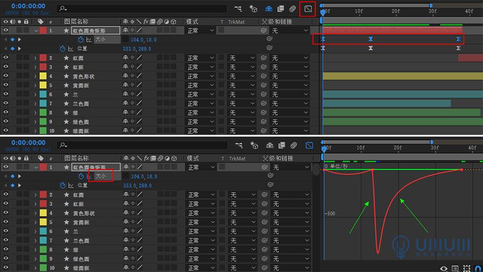Click Draft 3D icon in top panel toolbar
The height and width of the screenshot is (272, 483).
tap(254, 9)
